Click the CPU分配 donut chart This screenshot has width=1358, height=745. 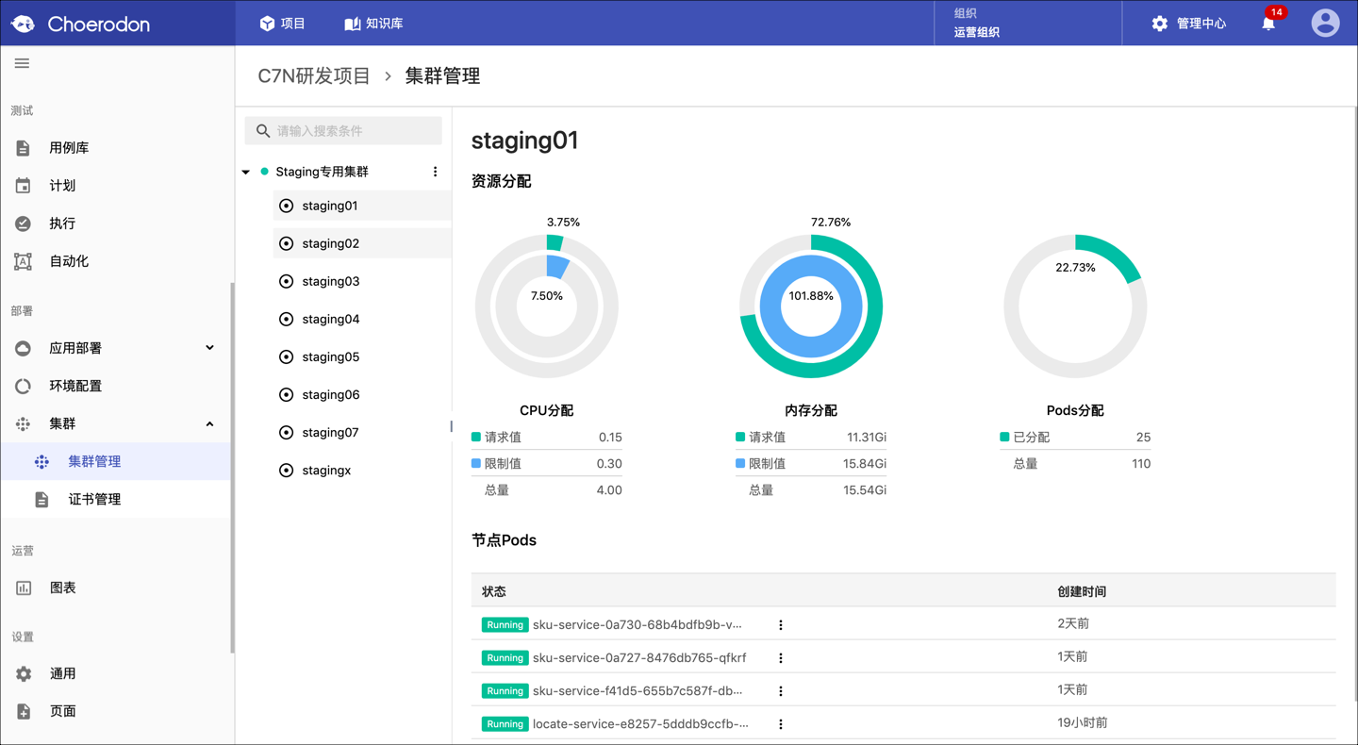tap(547, 306)
